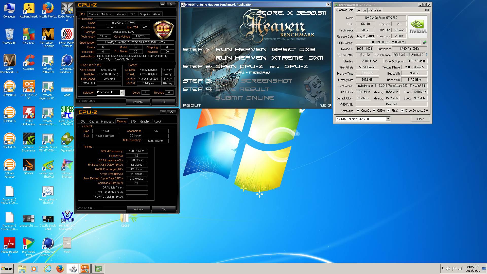Click the Core Speed 5499.8 MHz field
This screenshot has height=274, width=487.
click(x=108, y=70)
